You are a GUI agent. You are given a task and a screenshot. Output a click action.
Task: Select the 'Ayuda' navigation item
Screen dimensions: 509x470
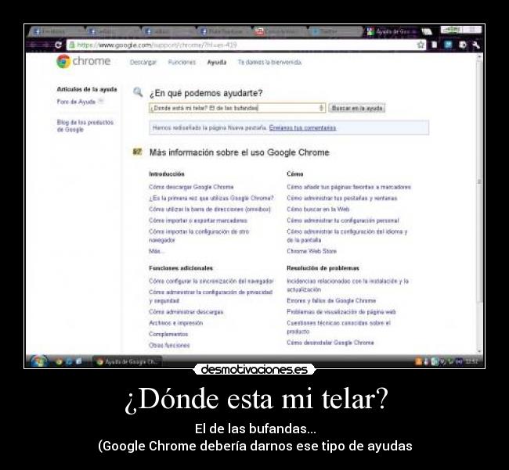coord(216,63)
